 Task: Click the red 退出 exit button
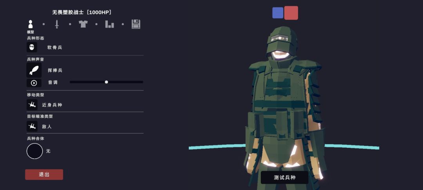pos(44,174)
